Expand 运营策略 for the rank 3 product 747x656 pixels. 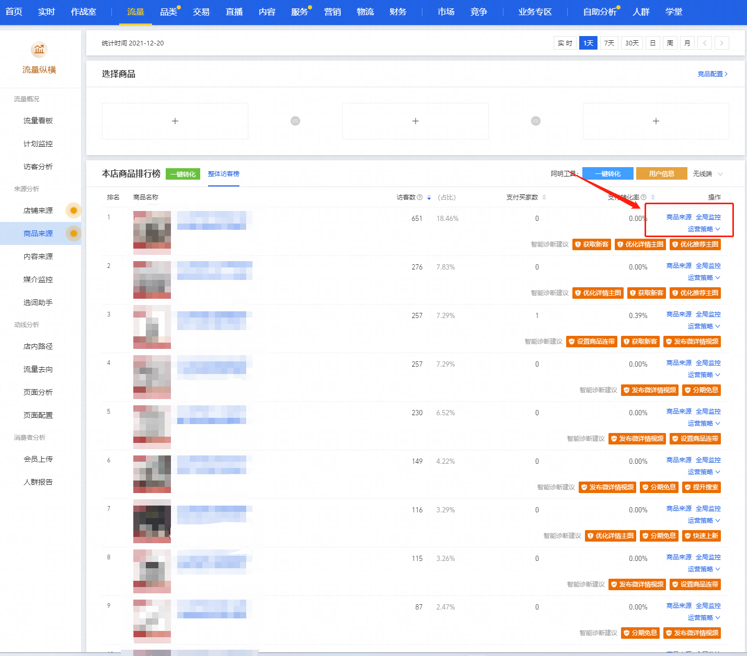pyautogui.click(x=704, y=326)
